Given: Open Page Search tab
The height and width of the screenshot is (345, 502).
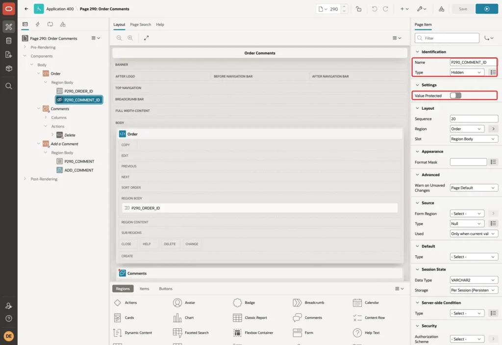Looking at the screenshot, I should pyautogui.click(x=140, y=25).
